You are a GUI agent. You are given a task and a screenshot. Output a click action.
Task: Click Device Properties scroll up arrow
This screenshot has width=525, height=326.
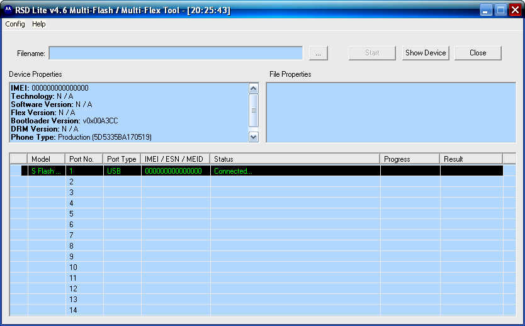[x=254, y=88]
